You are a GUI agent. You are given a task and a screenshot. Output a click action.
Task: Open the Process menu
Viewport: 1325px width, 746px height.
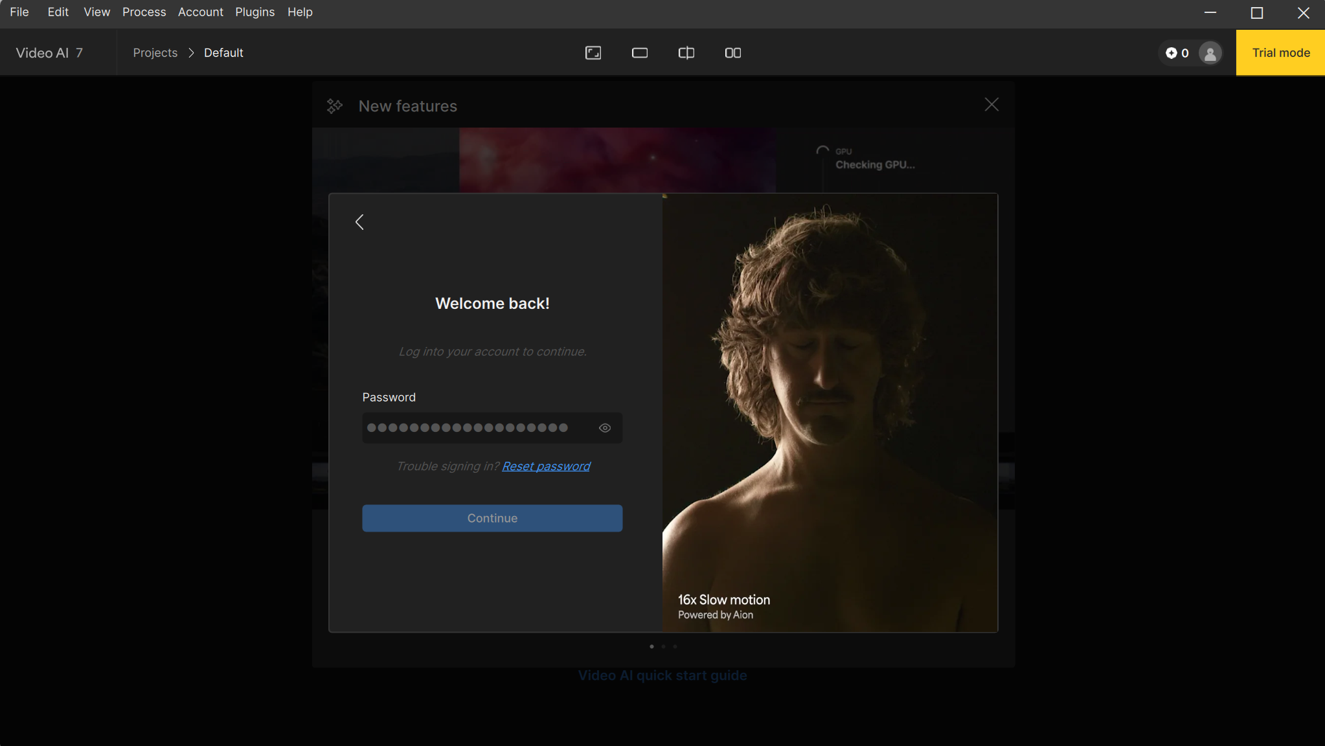(144, 12)
